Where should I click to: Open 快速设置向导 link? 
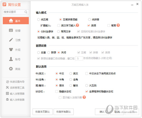pyautogui.click(x=17, y=82)
